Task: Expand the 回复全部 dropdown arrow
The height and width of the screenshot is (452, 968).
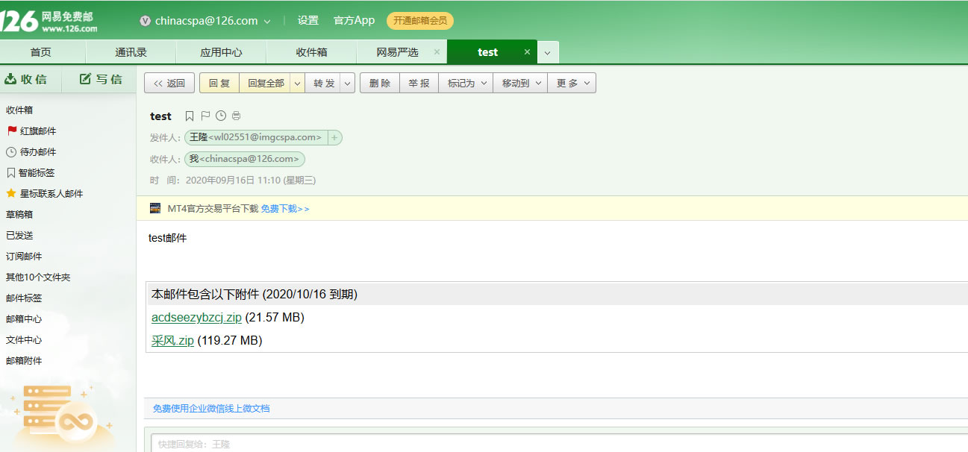Action: tap(297, 84)
